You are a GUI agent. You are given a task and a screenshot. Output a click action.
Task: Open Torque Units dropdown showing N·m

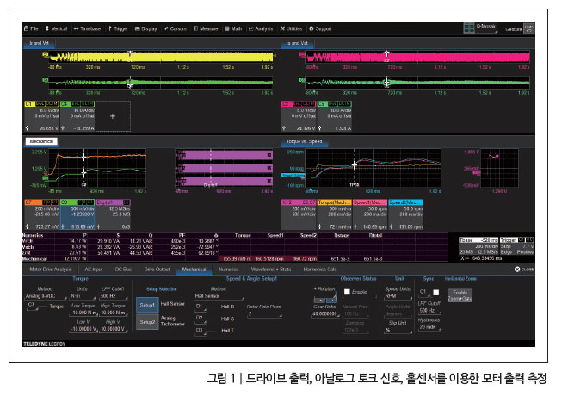point(82,296)
